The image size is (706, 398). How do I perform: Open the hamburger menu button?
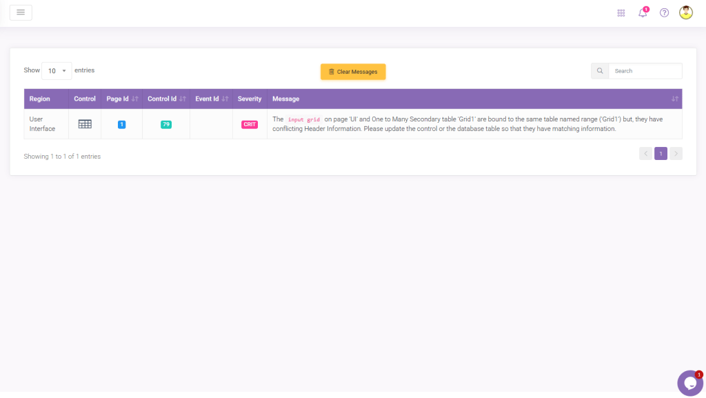21,12
